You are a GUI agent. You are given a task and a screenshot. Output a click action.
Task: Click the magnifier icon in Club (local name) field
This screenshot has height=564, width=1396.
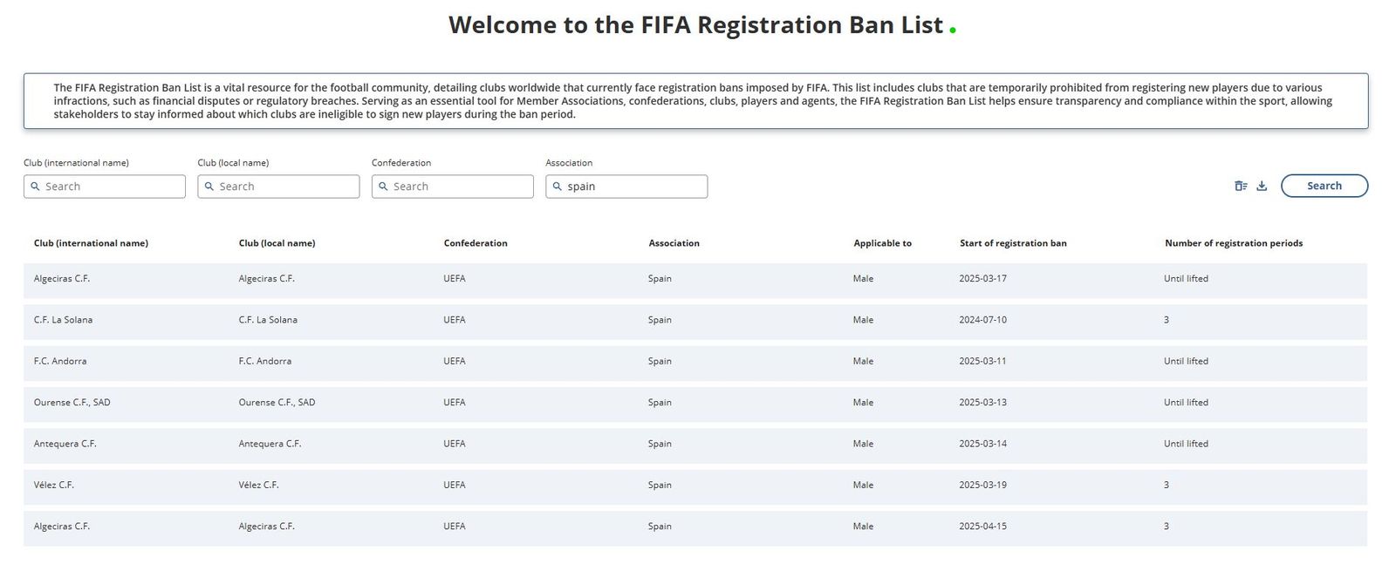[209, 187]
